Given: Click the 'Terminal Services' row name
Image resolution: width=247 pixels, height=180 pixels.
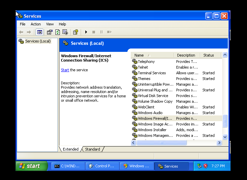Looking at the screenshot, I should [x=152, y=73].
